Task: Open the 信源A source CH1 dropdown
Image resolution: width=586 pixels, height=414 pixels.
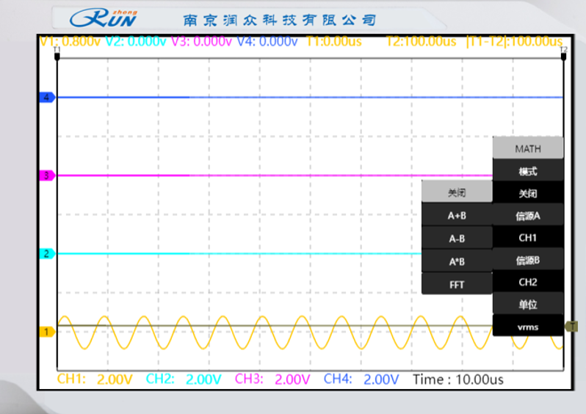Action: click(527, 238)
